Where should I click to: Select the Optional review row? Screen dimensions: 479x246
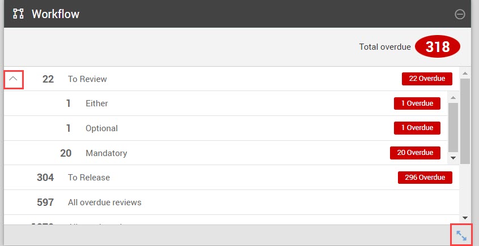(x=226, y=128)
